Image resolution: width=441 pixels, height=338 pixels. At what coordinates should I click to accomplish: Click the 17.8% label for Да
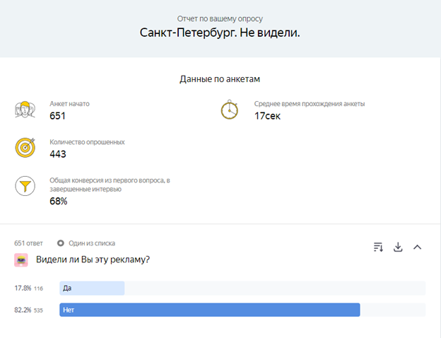23,289
